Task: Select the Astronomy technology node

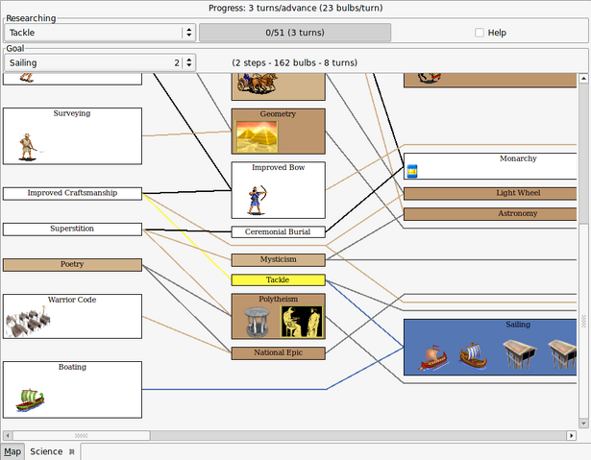Action: (x=490, y=213)
